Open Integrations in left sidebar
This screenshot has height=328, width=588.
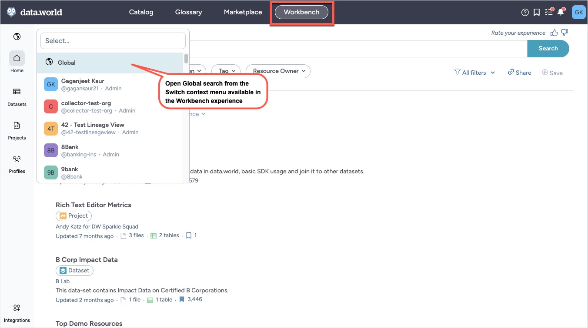coord(17,313)
